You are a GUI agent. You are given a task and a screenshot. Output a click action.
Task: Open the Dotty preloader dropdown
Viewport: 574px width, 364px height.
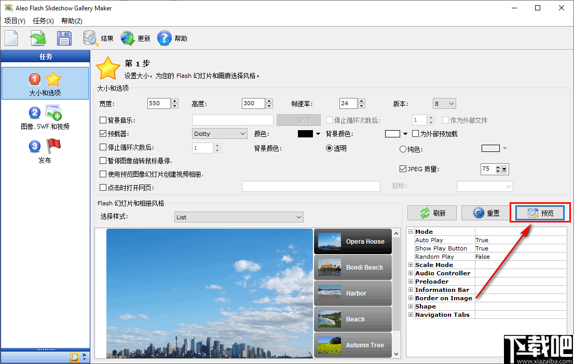[x=219, y=133]
